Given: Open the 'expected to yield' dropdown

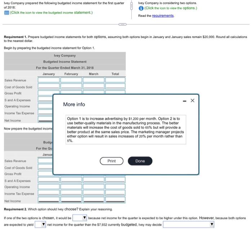Looking at the screenshot, I should pyautogui.click(x=40, y=224).
